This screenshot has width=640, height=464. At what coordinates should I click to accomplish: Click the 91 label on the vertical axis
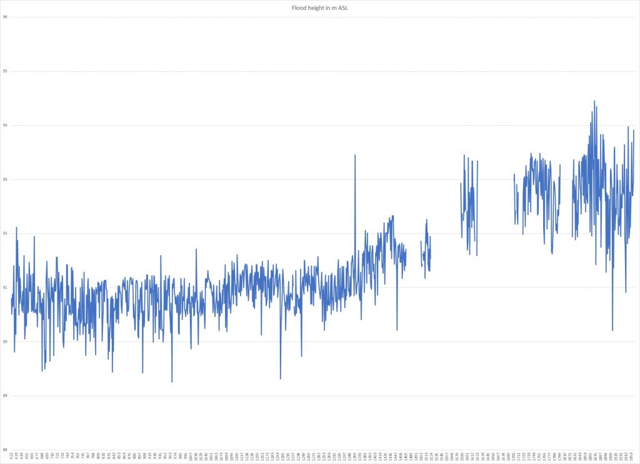[5, 288]
